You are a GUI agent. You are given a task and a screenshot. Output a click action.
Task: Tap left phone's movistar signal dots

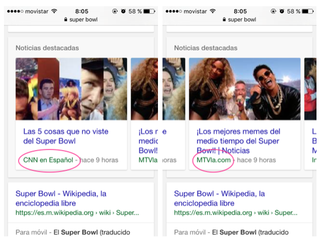[15, 11]
